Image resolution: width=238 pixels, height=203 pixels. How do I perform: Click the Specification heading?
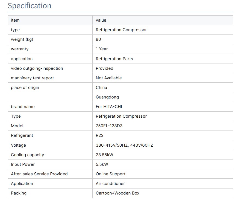click(x=30, y=6)
